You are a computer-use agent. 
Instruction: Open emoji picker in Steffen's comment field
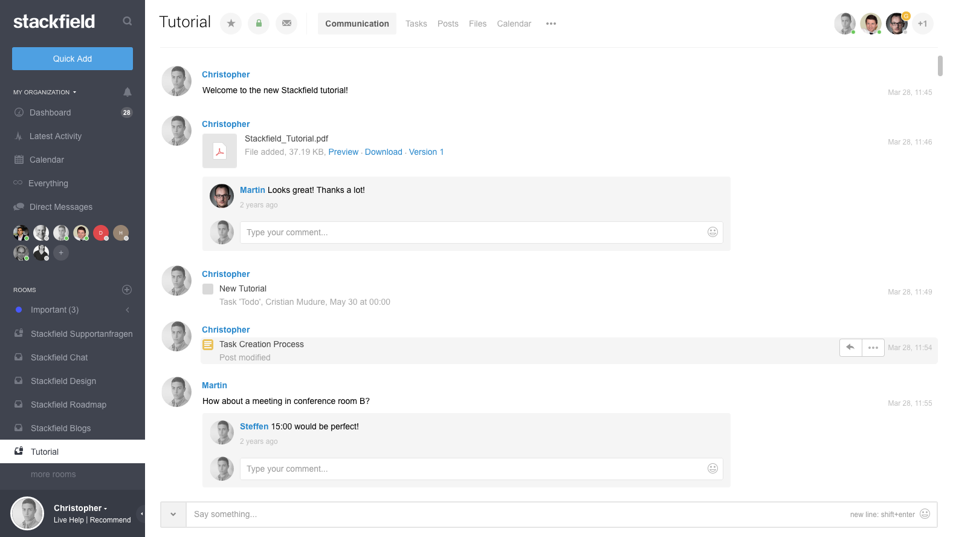712,469
